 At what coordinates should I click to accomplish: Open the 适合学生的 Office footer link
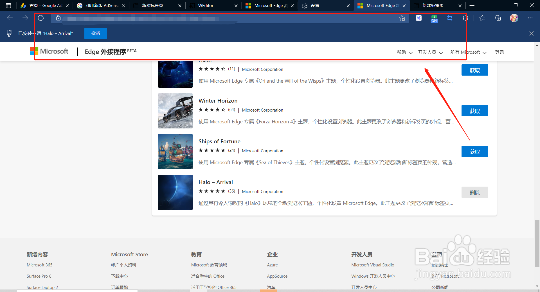[208, 276]
